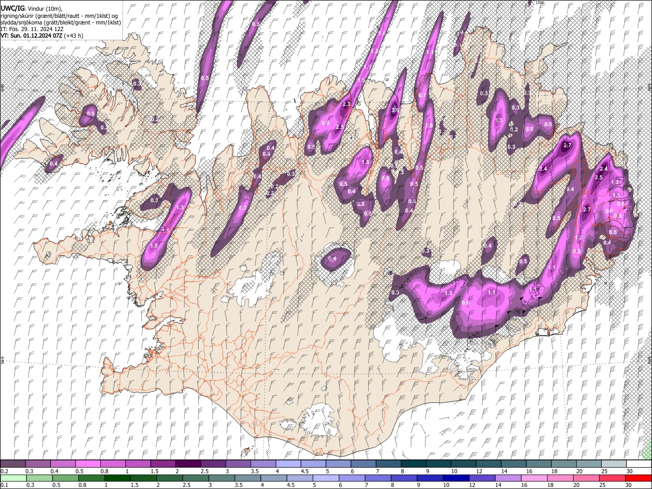Click the palest green rain swatch starting at 0.1

coord(13,478)
